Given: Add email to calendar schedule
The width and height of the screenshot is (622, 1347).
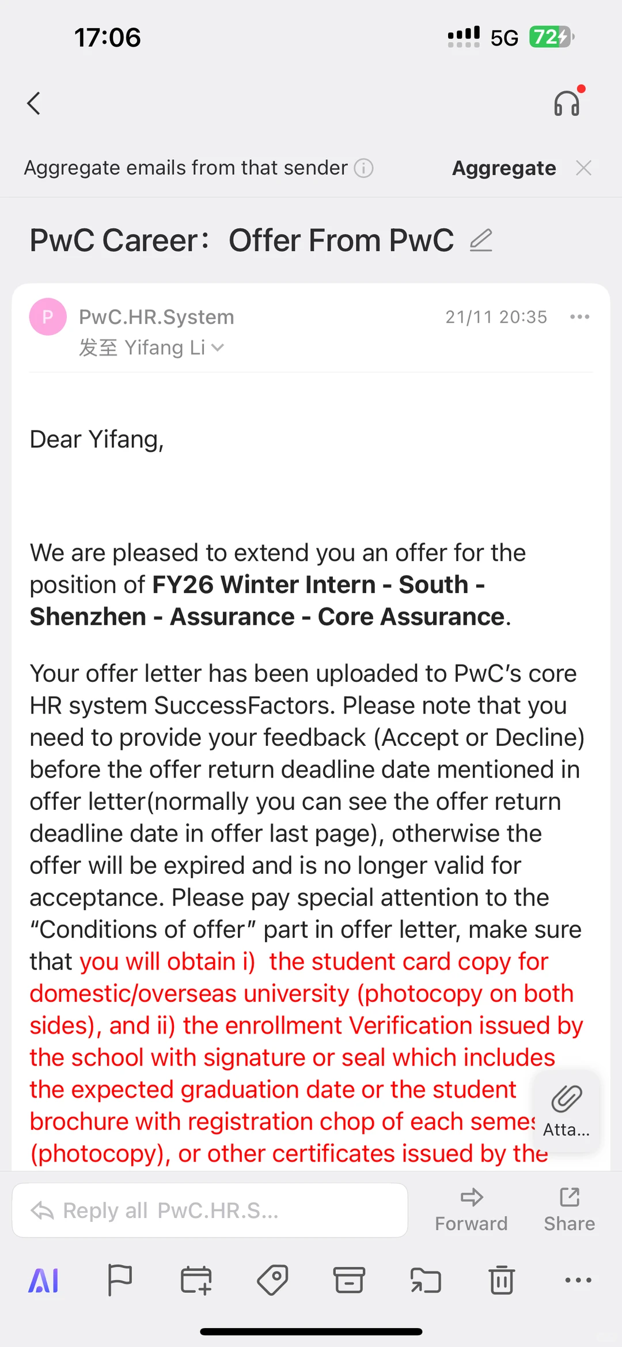Looking at the screenshot, I should (196, 1280).
